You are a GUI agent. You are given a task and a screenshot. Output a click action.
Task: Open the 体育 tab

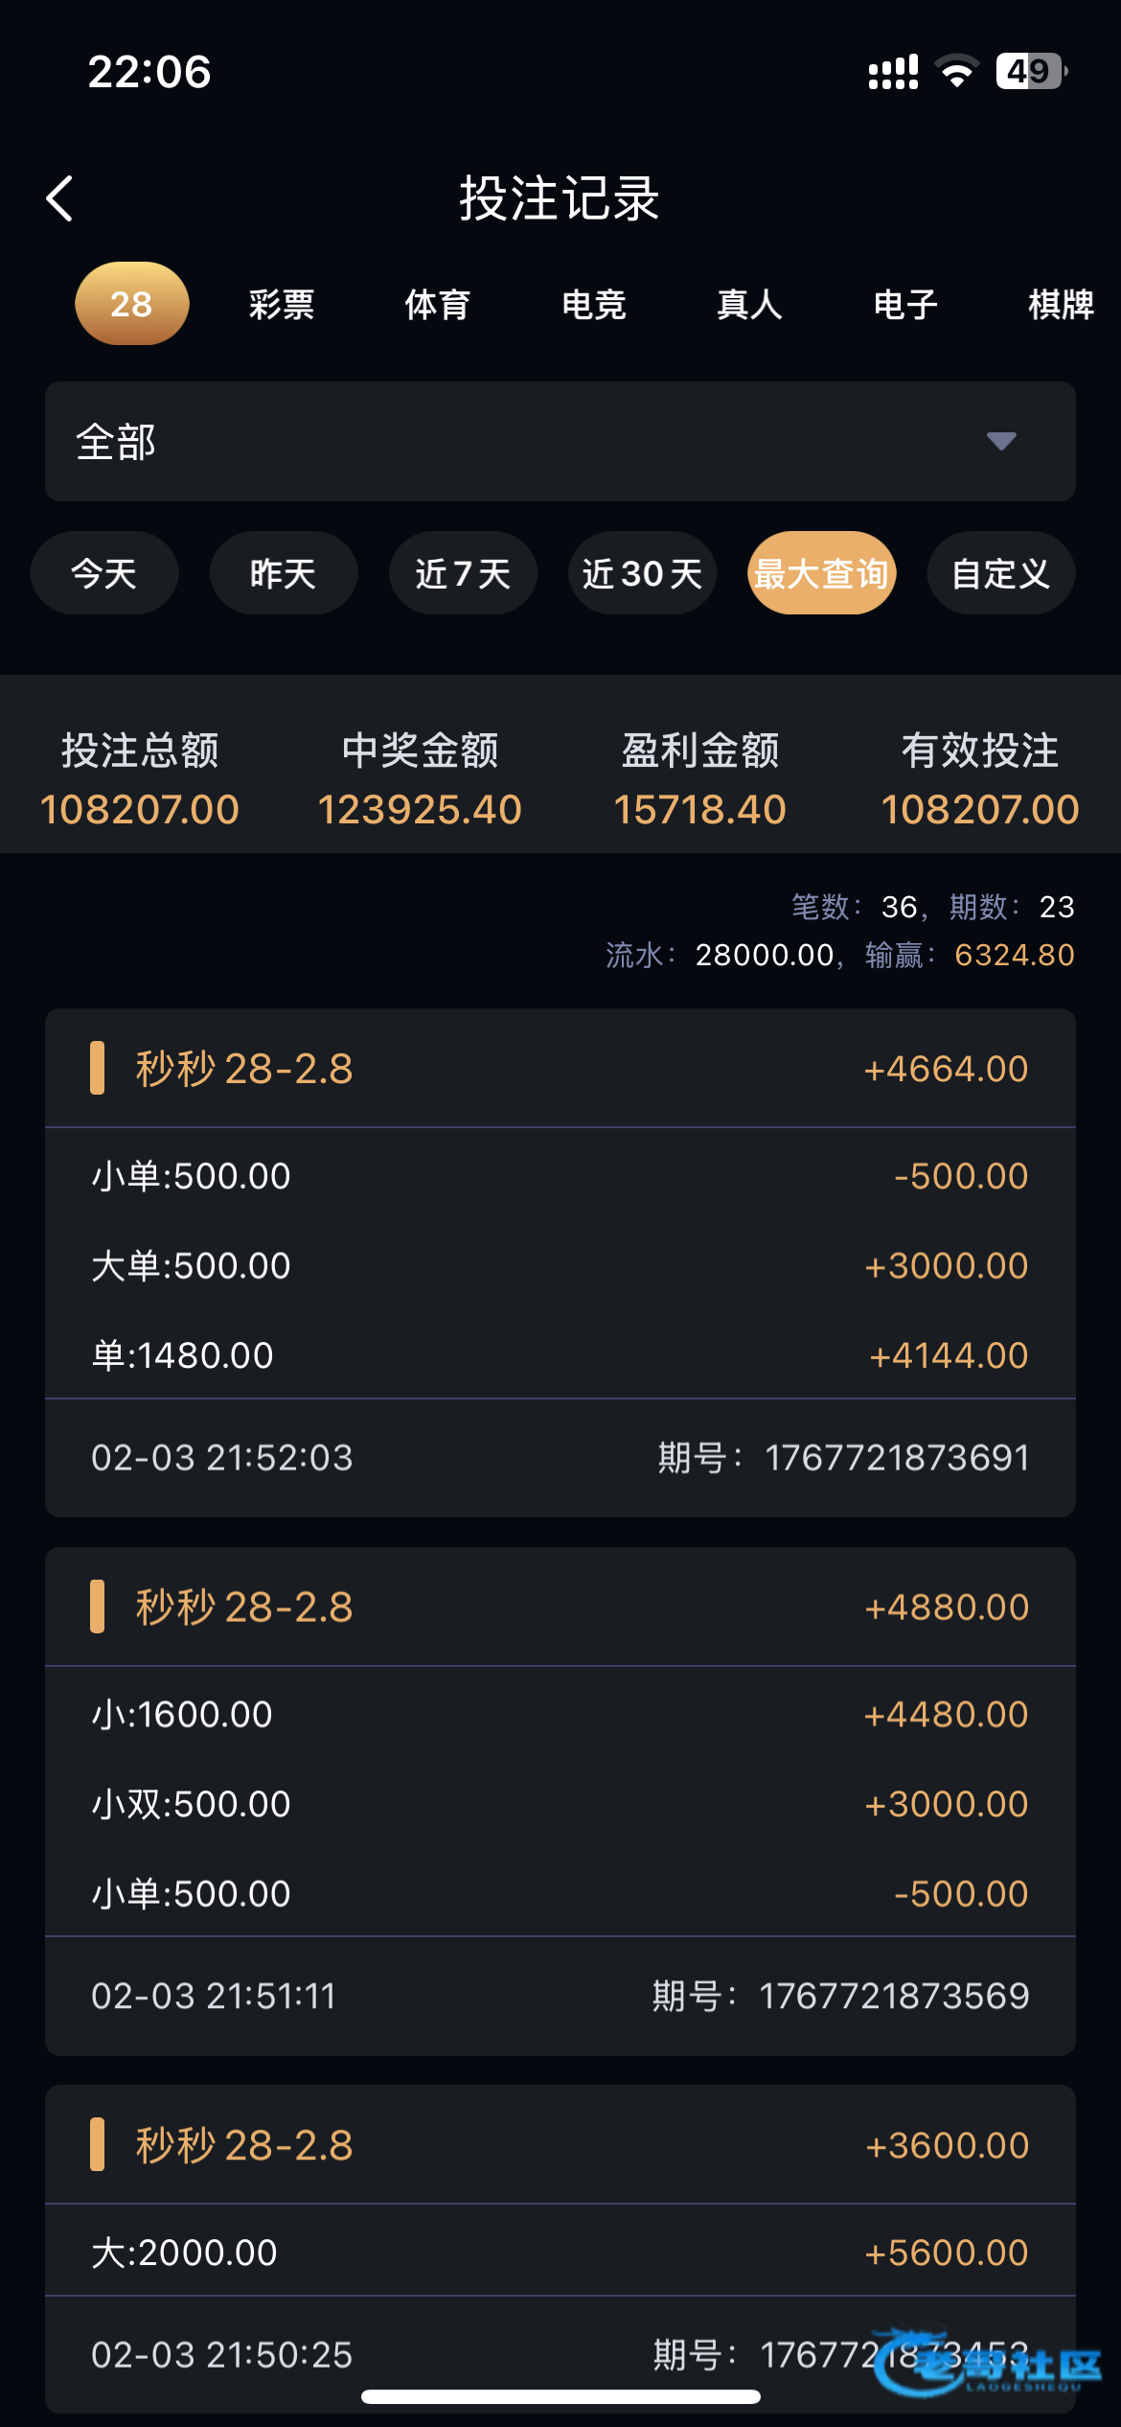(438, 305)
